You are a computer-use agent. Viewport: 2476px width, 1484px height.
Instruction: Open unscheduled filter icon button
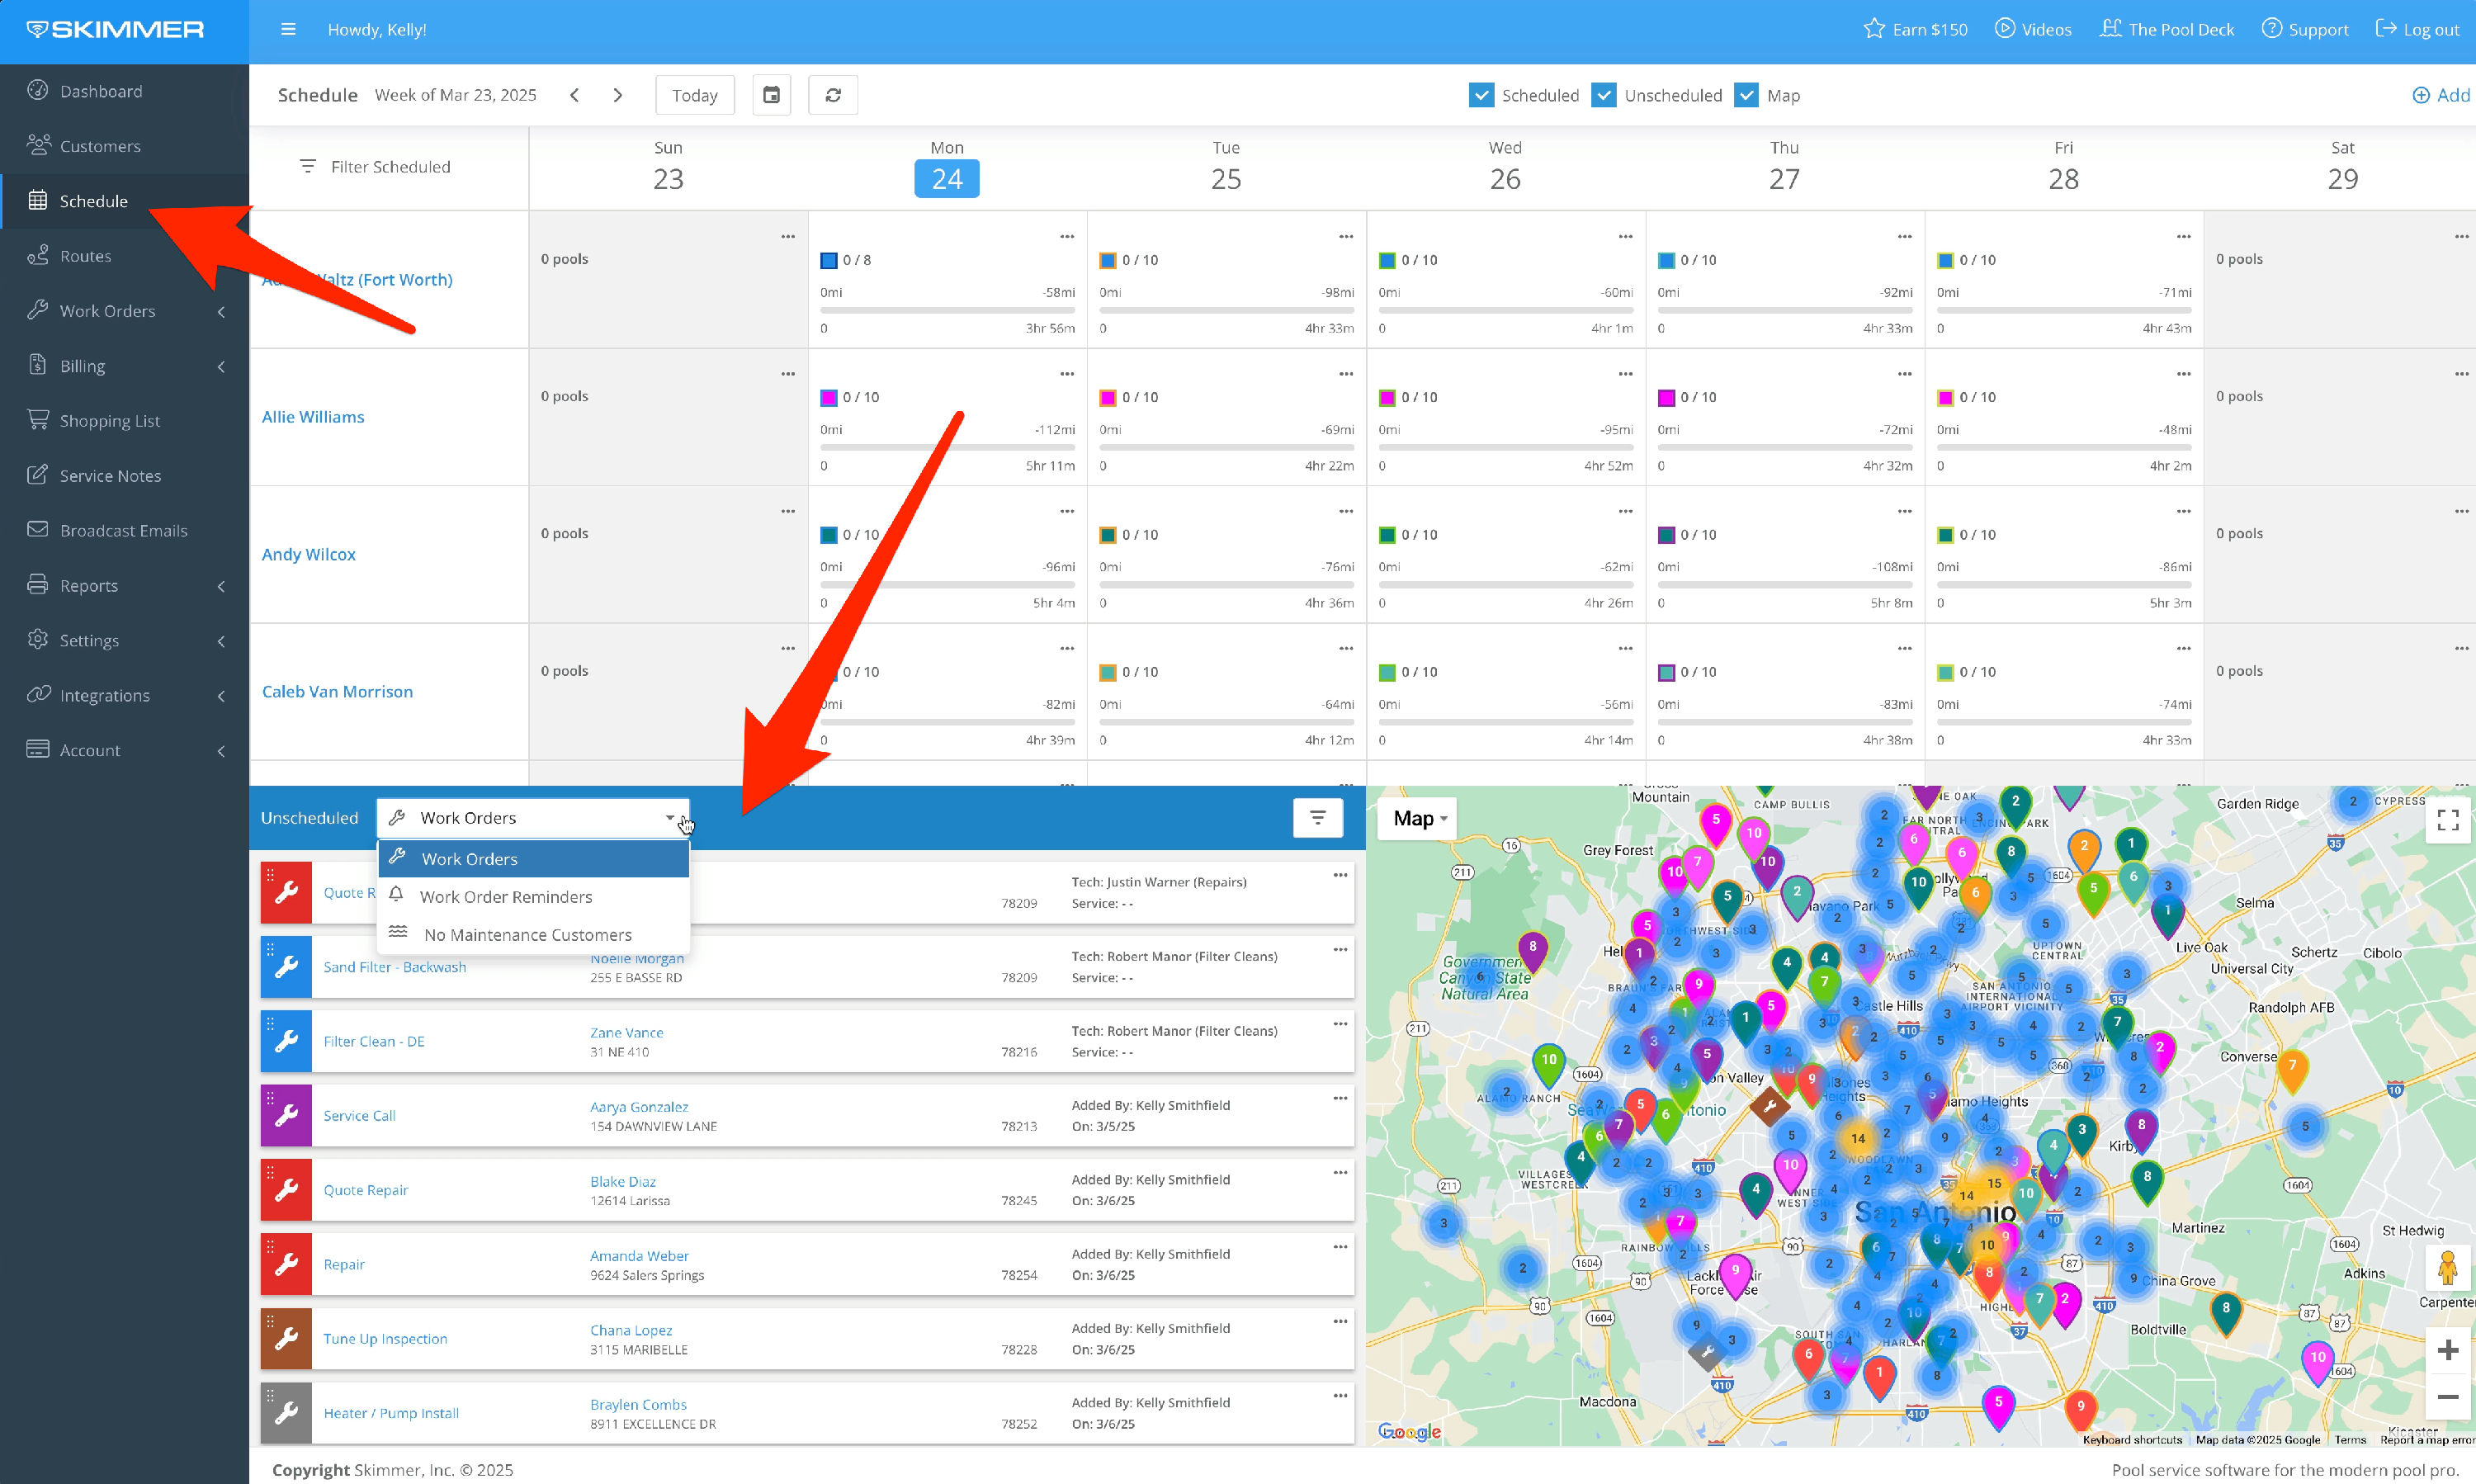(x=1317, y=818)
